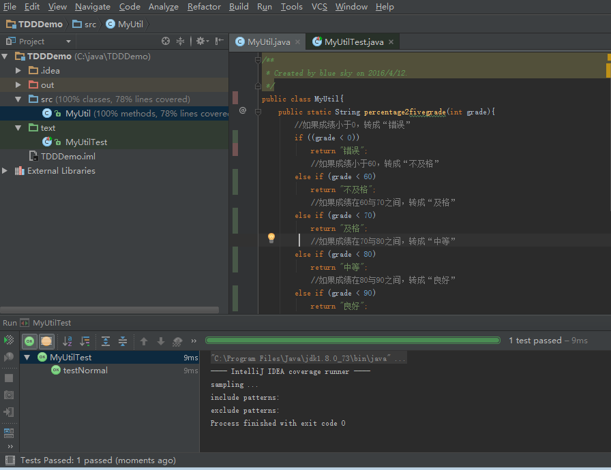Open the File menu

(x=10, y=7)
